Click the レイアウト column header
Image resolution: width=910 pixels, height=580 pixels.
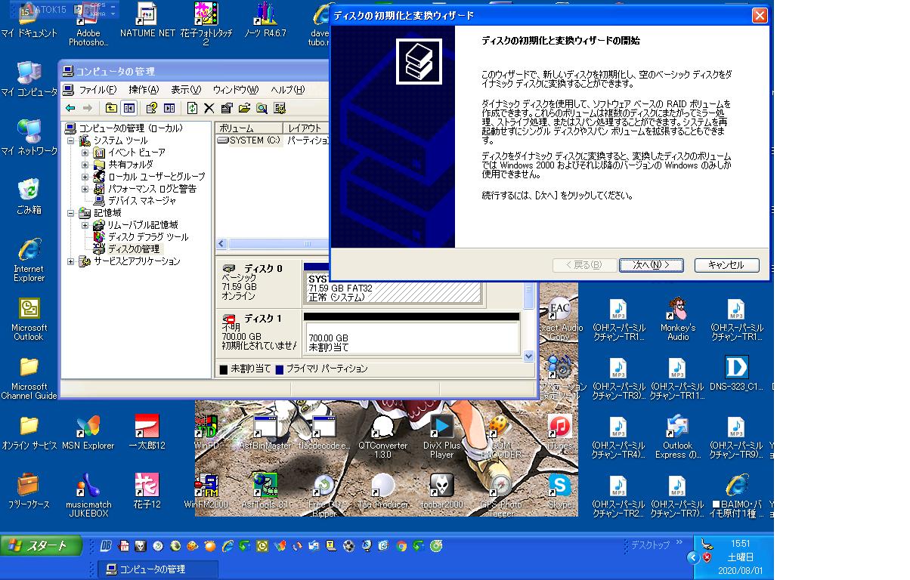[306, 128]
